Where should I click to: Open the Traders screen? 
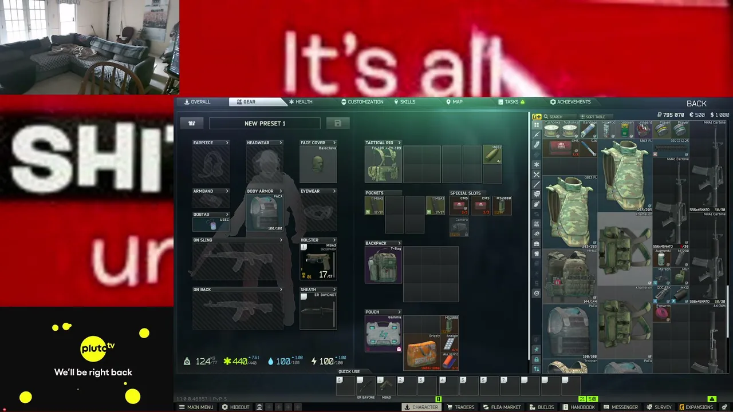461,407
